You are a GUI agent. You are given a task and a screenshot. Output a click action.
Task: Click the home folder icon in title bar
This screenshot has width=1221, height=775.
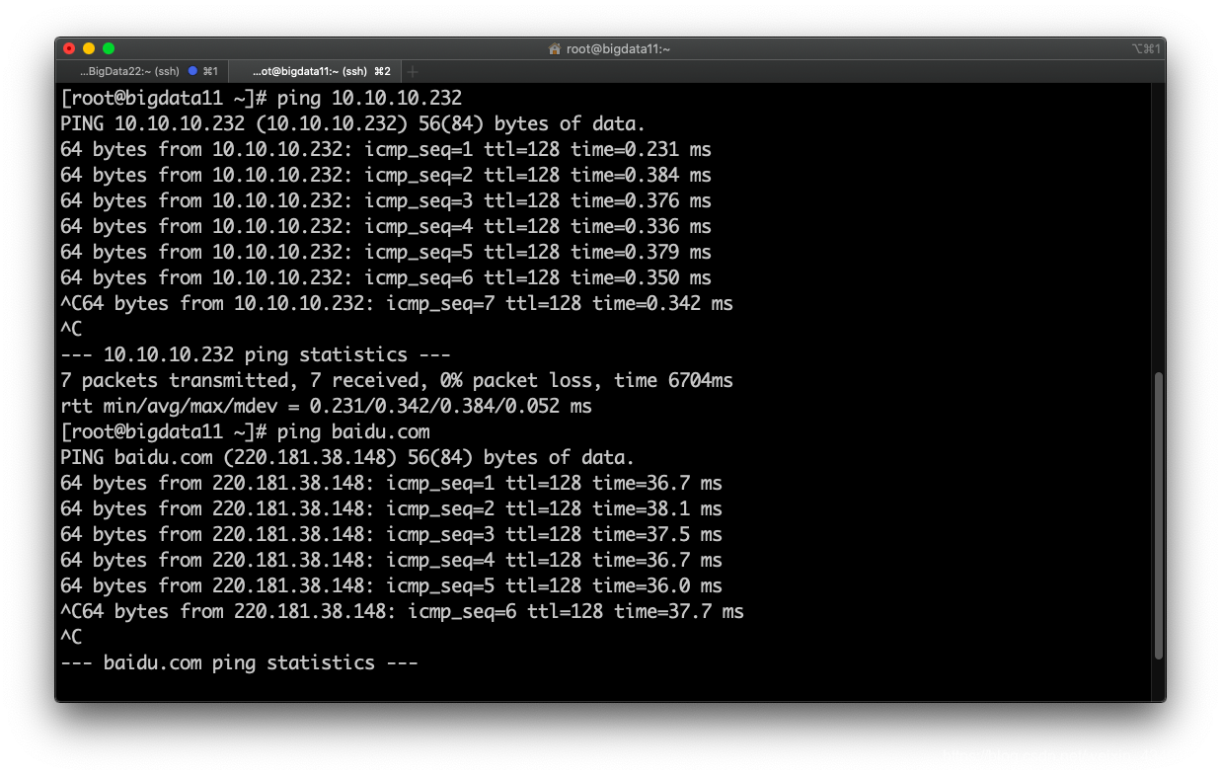pos(555,48)
